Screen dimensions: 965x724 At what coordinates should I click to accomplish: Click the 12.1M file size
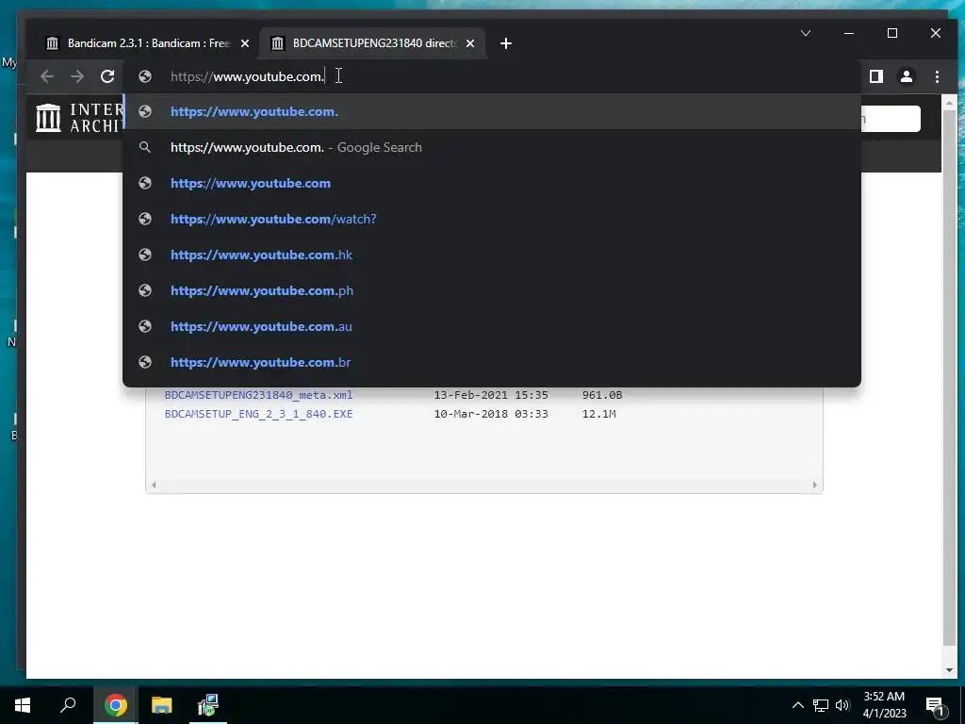tap(598, 414)
